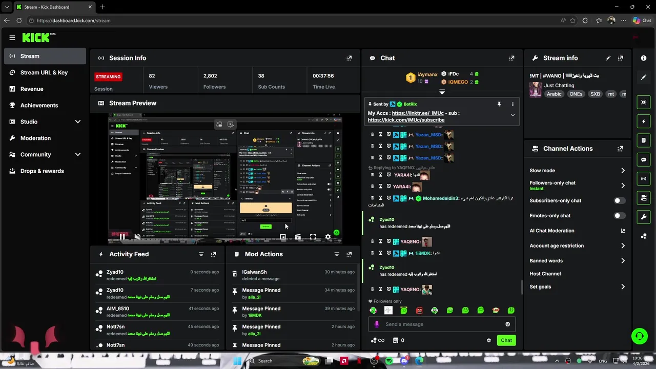Click the purple microphone in message box

pos(377,324)
